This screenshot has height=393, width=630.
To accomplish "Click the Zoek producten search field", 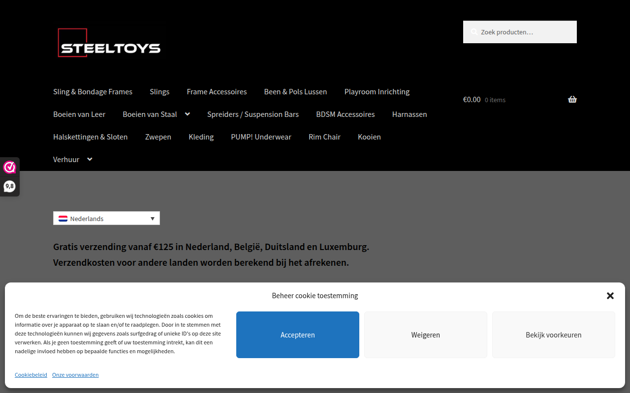I will 520,32.
